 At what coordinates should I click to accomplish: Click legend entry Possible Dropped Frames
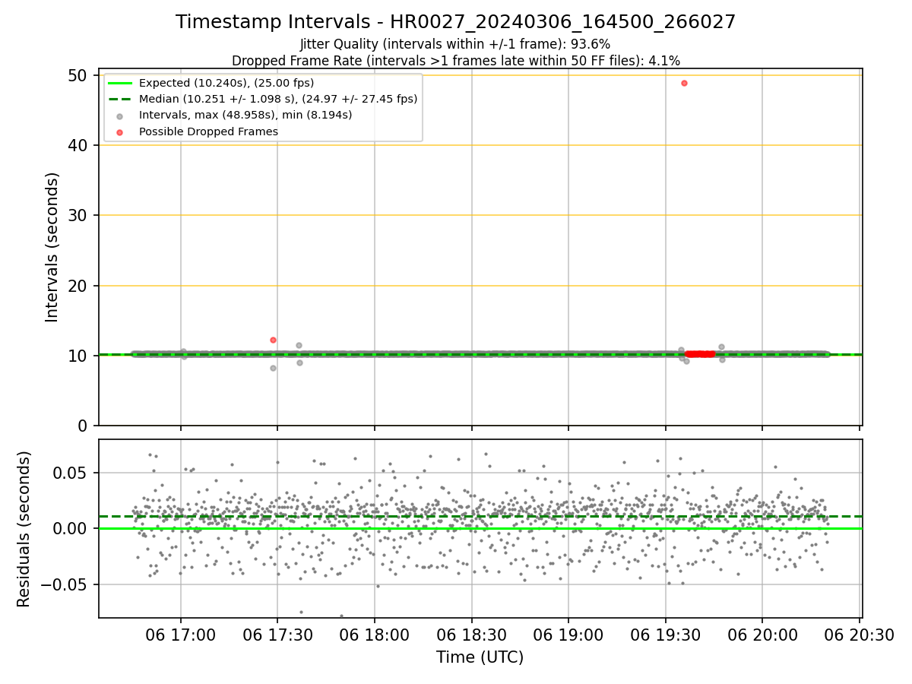coord(208,131)
